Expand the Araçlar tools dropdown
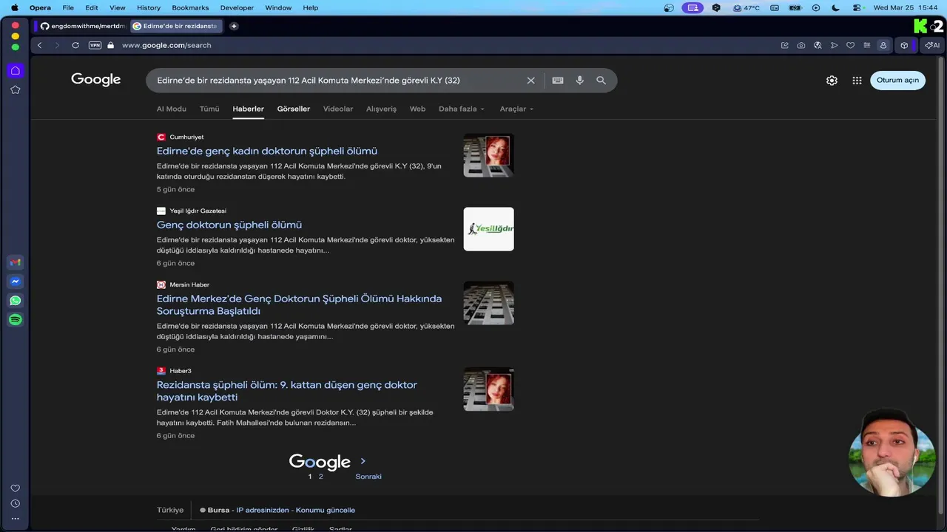947x532 pixels. click(x=516, y=109)
